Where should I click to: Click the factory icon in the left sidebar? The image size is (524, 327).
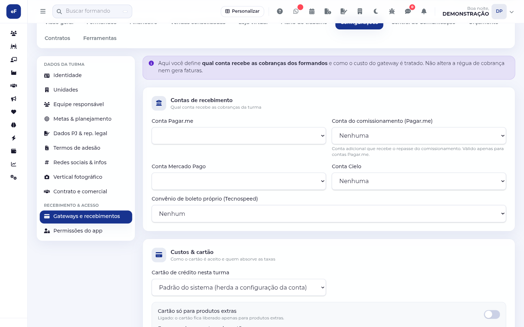(x=13, y=73)
